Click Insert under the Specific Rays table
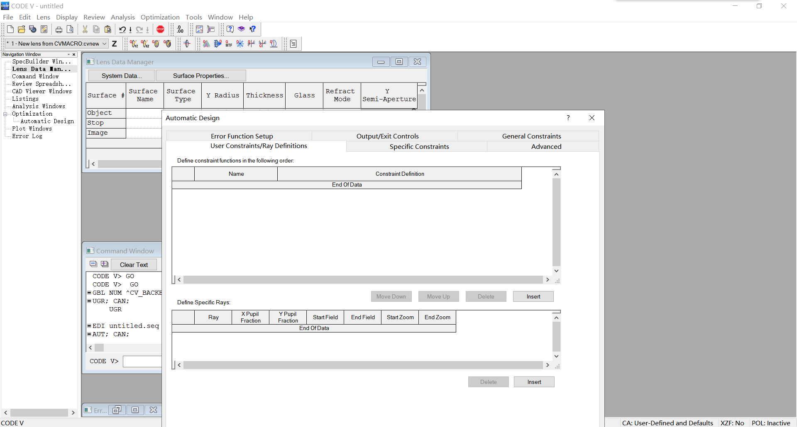The image size is (797, 427). pos(534,382)
